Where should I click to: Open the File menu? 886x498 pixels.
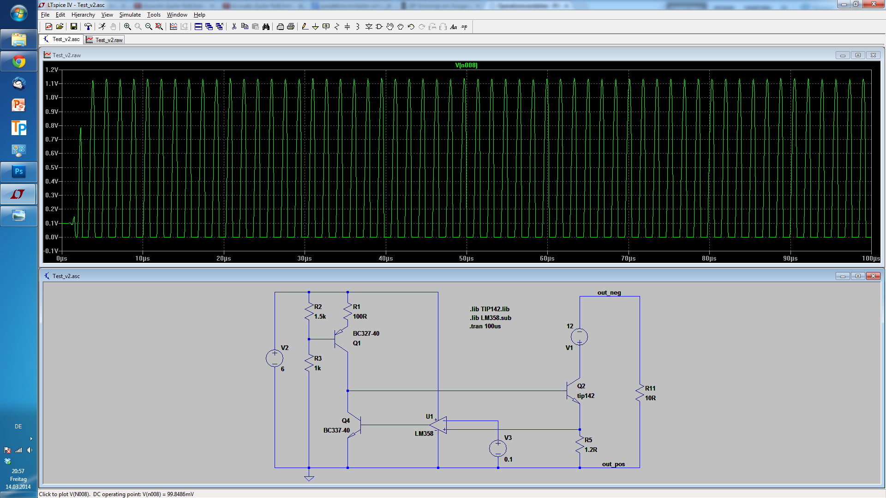(x=45, y=15)
